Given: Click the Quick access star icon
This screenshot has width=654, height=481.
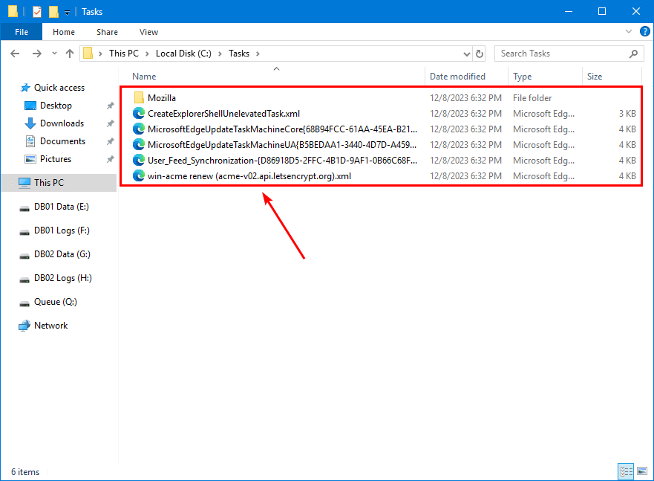Looking at the screenshot, I should (25, 88).
